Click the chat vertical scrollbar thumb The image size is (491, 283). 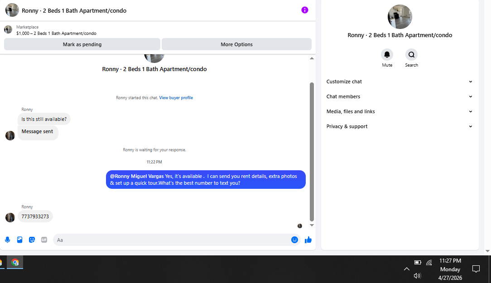(312, 152)
